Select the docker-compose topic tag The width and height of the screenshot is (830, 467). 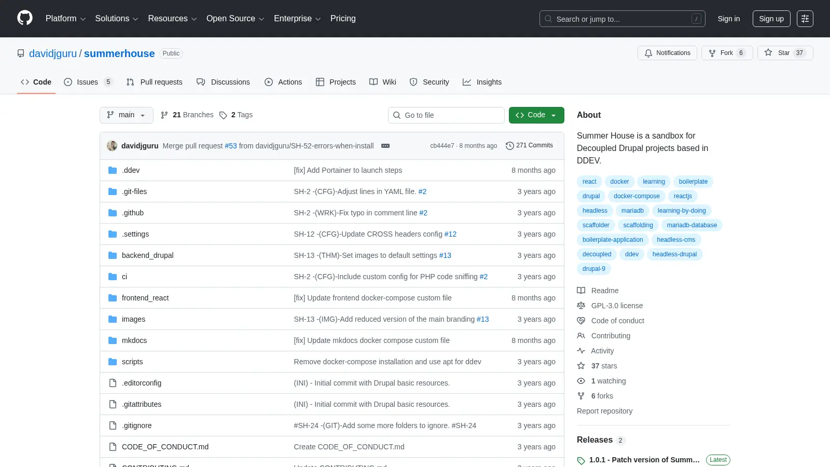[x=637, y=196]
